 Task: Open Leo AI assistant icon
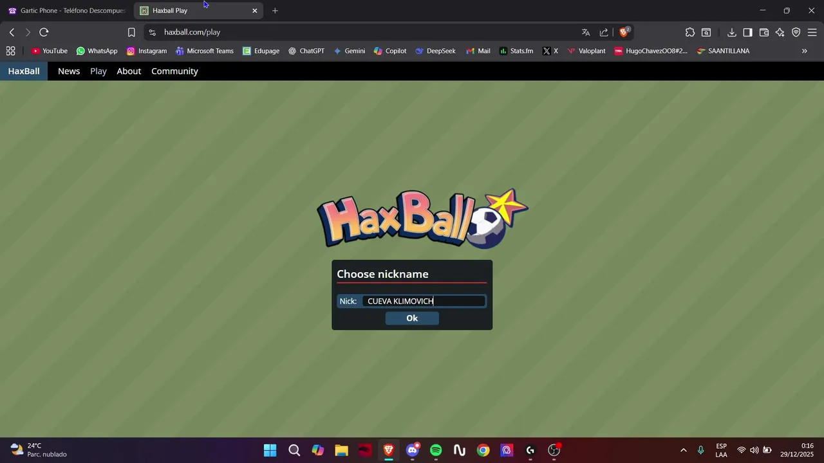pos(780,32)
